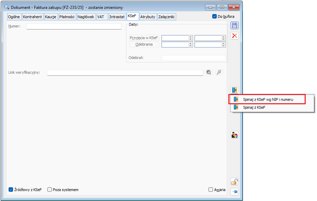Select the KSeF tab
This screenshot has height=201, width=317.
(x=132, y=16)
